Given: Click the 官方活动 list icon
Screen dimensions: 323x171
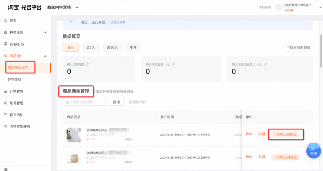Looking at the screenshot, I should coord(6,115).
